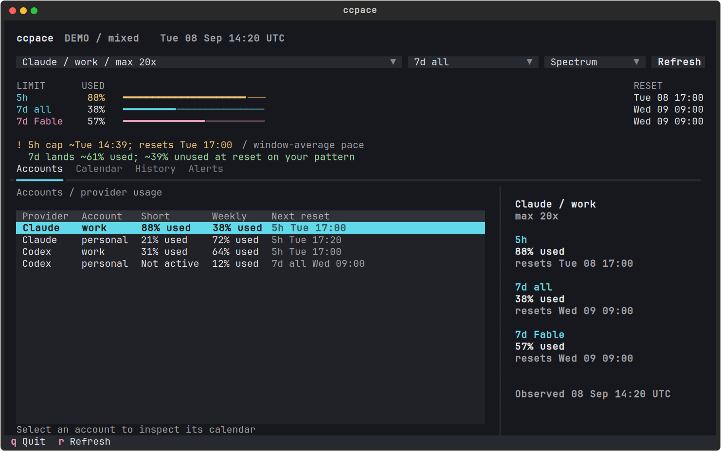Select the Codex personal Not active row
Screen dimensions: 721x451
click(251, 264)
